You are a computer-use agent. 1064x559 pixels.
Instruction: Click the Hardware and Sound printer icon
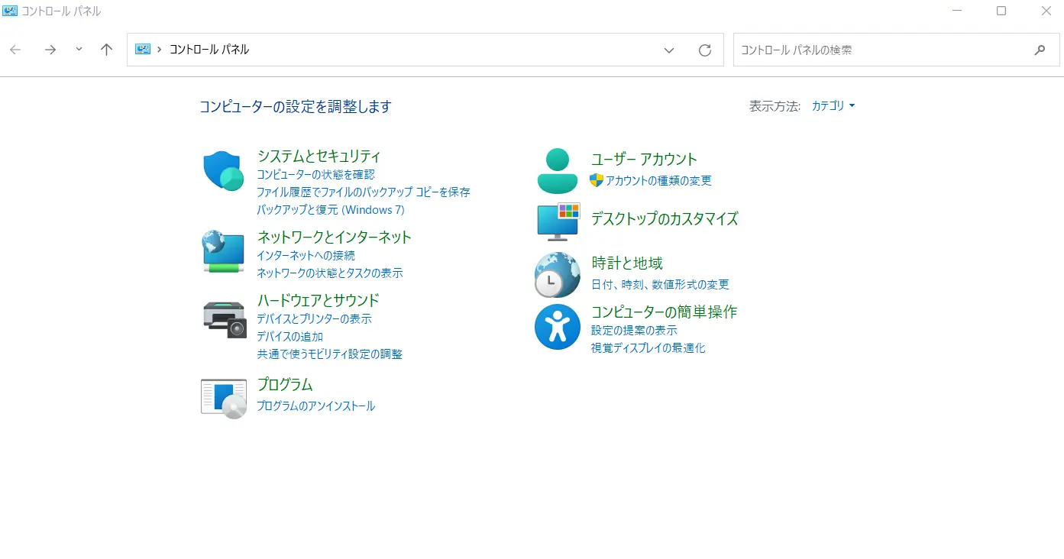(225, 319)
